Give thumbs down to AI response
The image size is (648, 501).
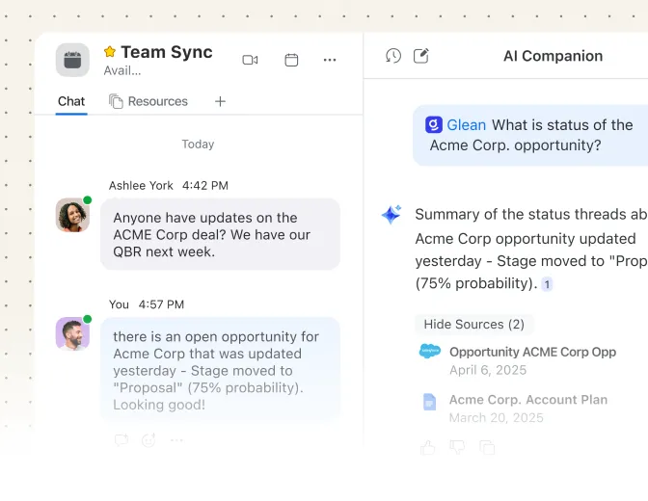457,447
